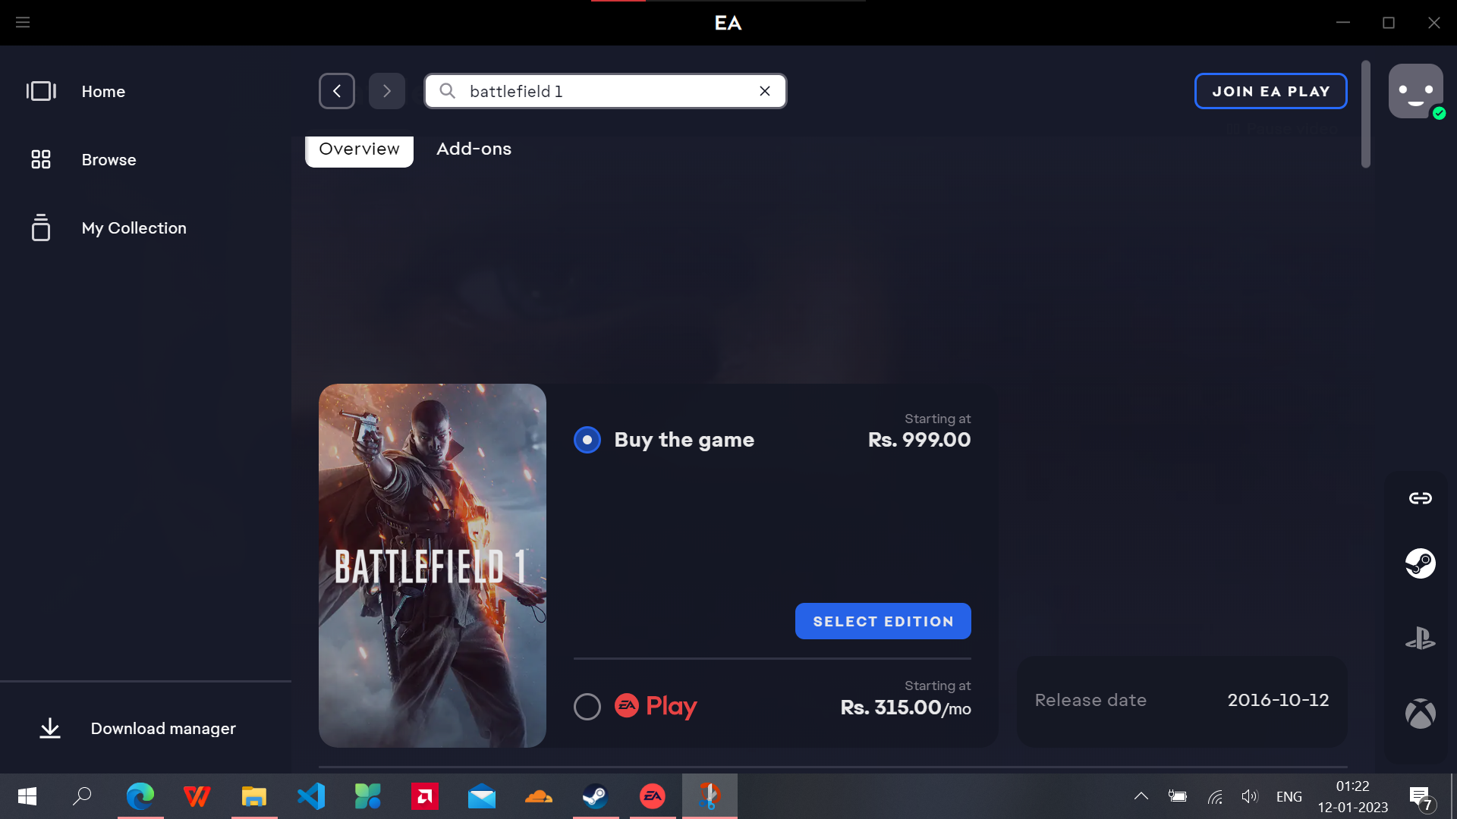
Task: Show hidden system tray icons
Action: [1141, 796]
